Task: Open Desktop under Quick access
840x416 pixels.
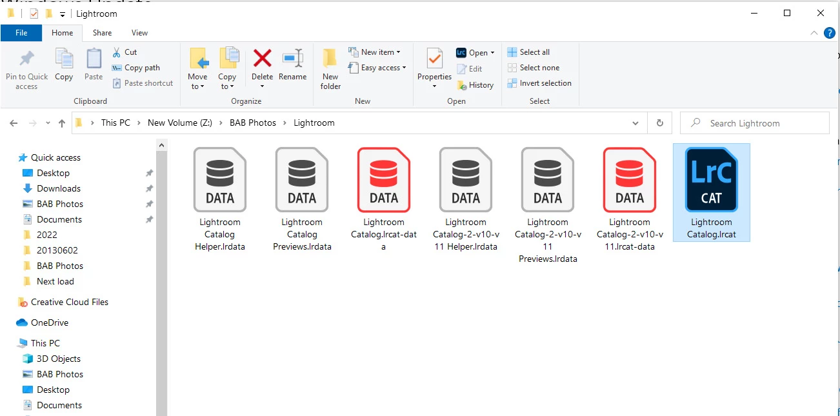Action: [x=53, y=173]
